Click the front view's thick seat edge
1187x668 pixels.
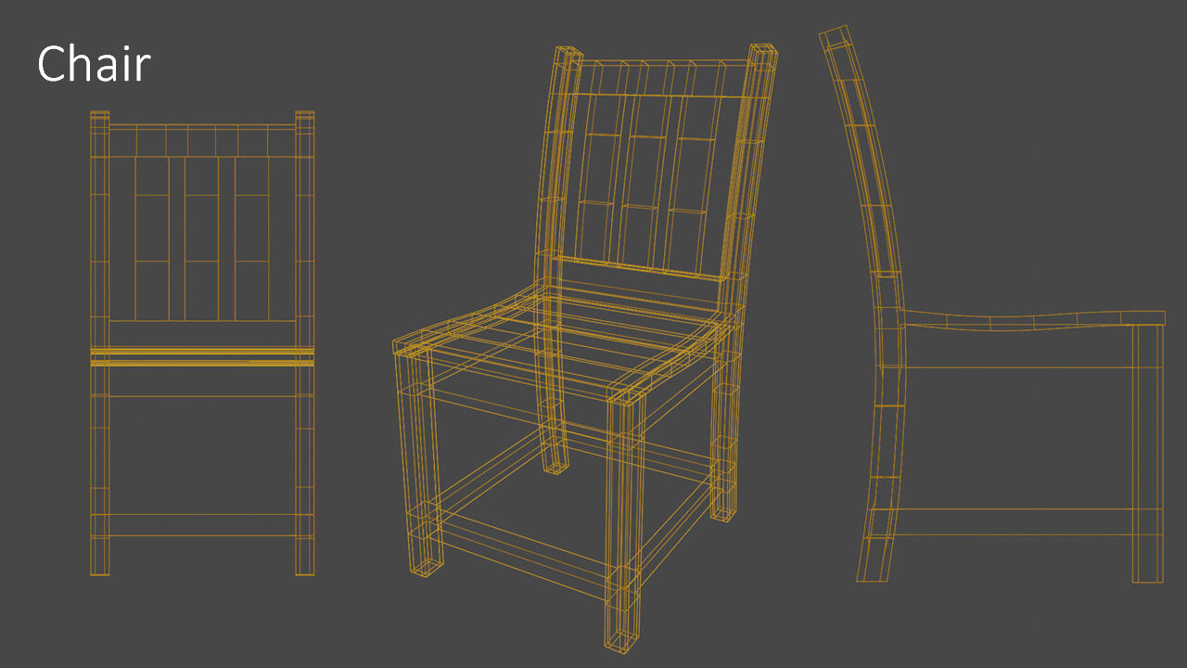tap(202, 357)
